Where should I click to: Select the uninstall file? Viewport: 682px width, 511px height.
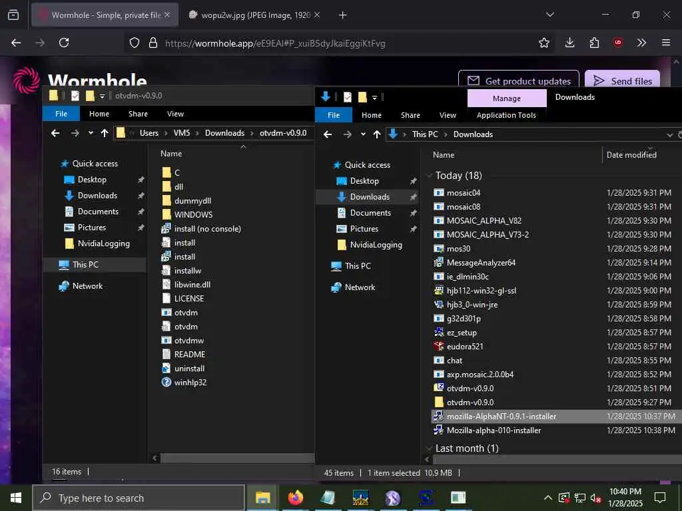189,369
